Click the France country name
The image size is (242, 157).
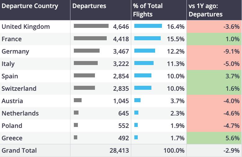coord(12,39)
